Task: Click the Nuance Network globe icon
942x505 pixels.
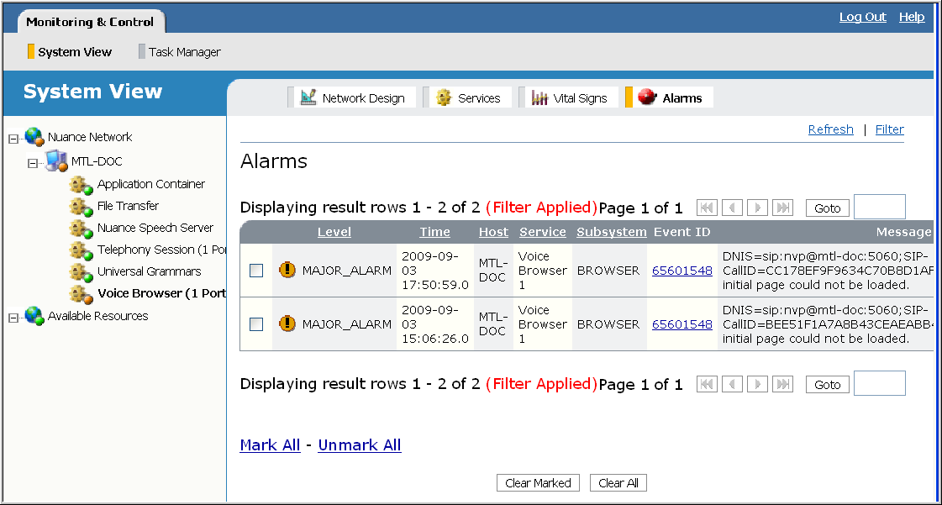Action: pos(34,137)
